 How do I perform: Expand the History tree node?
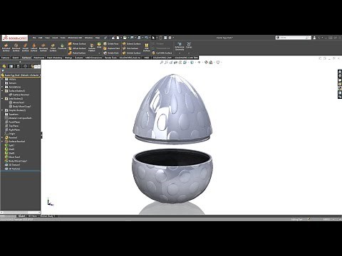click(x=3, y=79)
